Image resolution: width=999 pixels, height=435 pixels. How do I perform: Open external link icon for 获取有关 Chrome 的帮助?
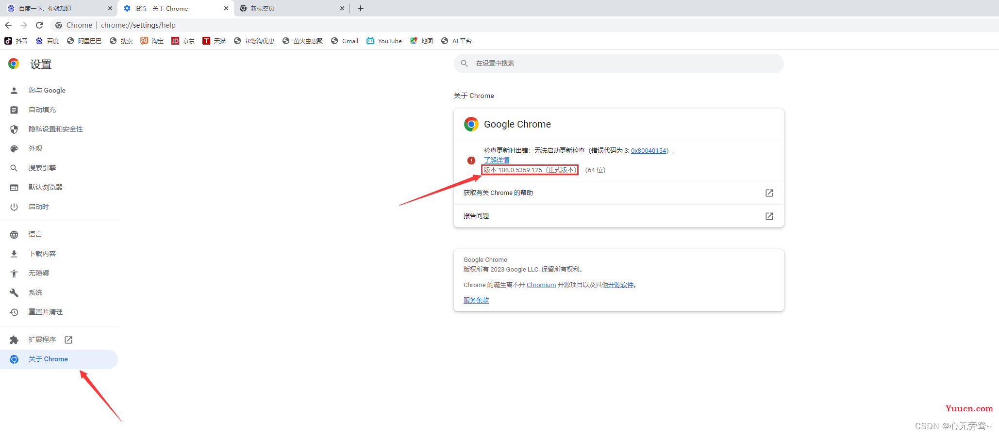(x=769, y=193)
